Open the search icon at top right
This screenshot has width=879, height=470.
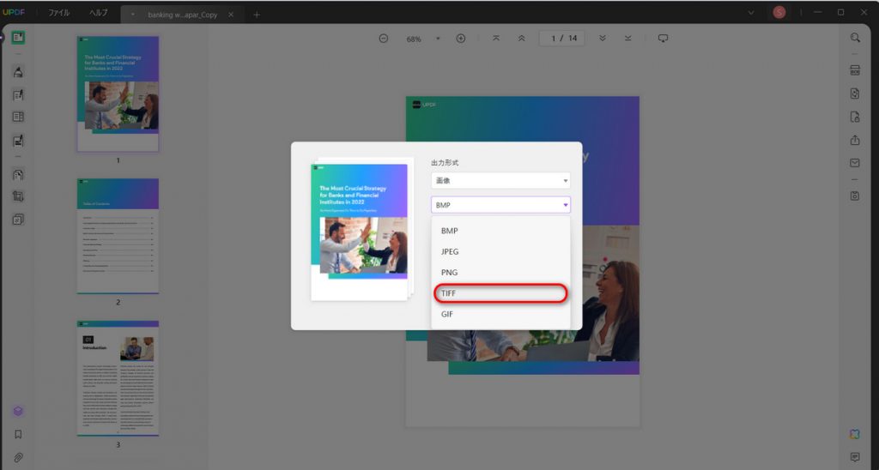click(855, 38)
